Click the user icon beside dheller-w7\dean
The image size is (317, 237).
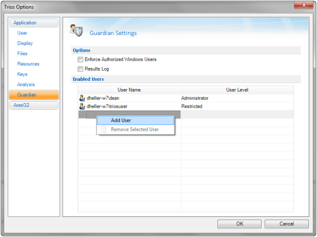tap(82, 98)
